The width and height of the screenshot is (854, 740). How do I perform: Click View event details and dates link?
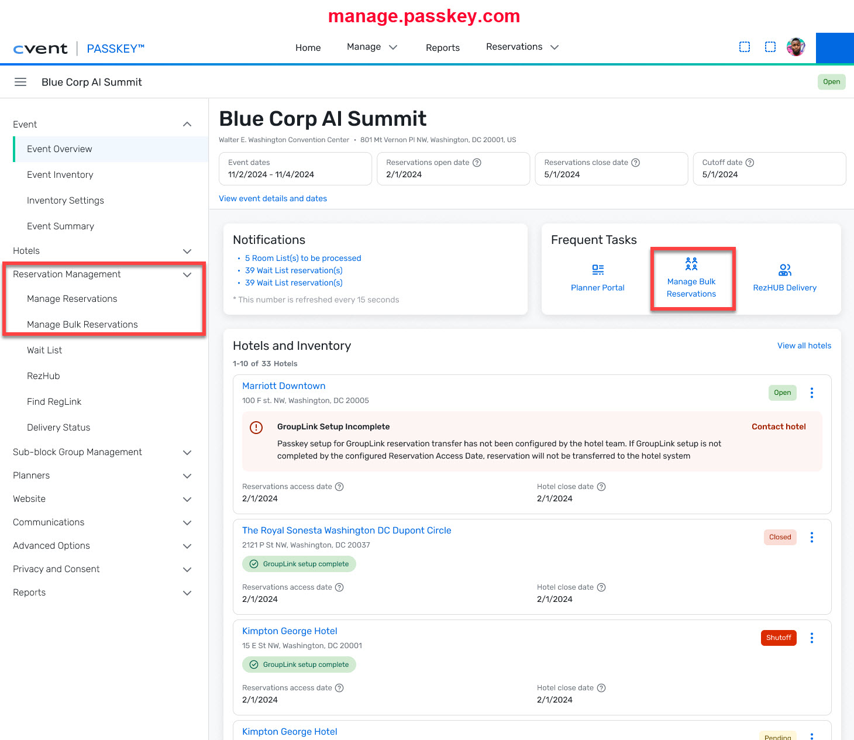pos(273,198)
